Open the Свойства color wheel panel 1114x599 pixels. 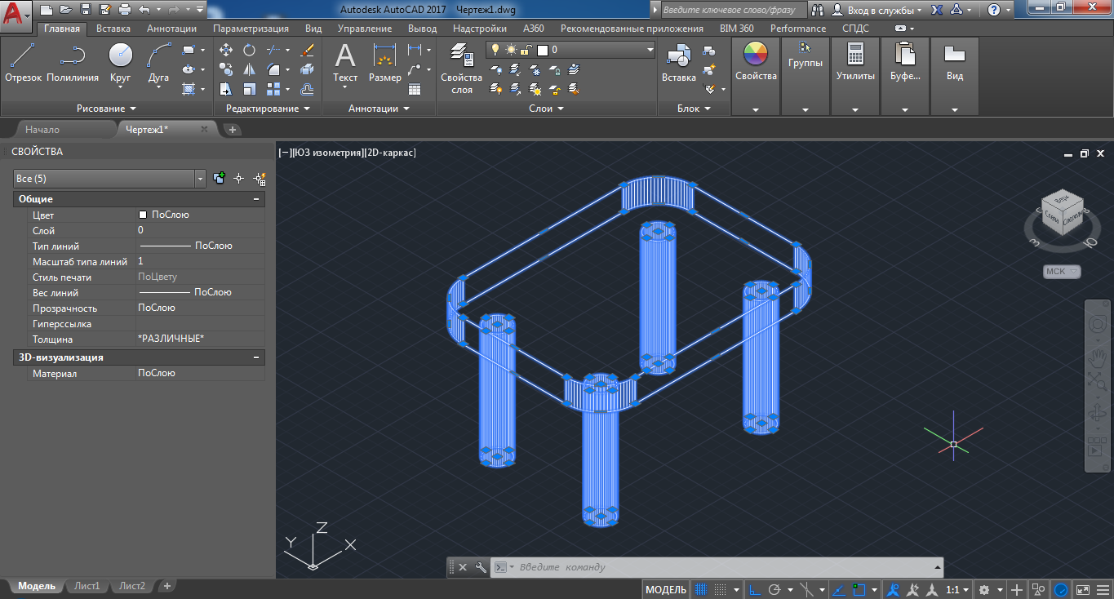point(756,64)
